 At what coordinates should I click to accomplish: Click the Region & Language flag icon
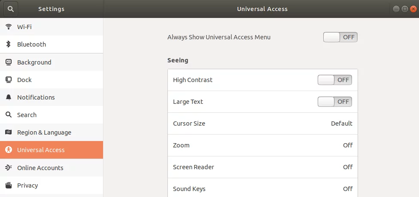coord(9,132)
